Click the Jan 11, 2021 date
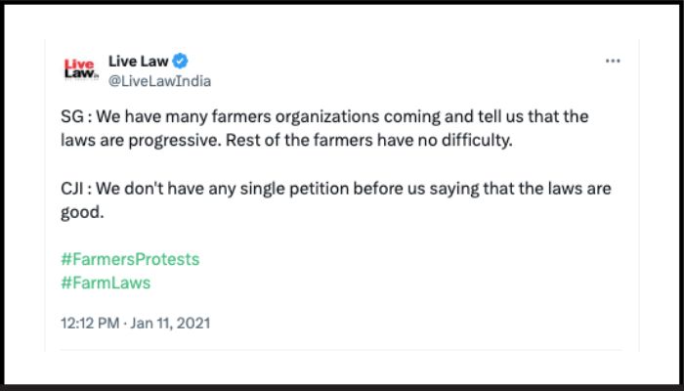 click(x=173, y=322)
